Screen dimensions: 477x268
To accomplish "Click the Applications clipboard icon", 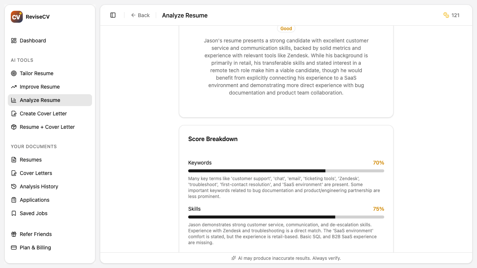I will [x=14, y=200].
